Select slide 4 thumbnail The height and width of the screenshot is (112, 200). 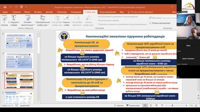pyautogui.click(x=19, y=80)
